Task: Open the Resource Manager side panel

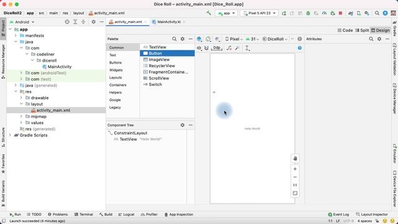Action: pyautogui.click(x=3, y=61)
